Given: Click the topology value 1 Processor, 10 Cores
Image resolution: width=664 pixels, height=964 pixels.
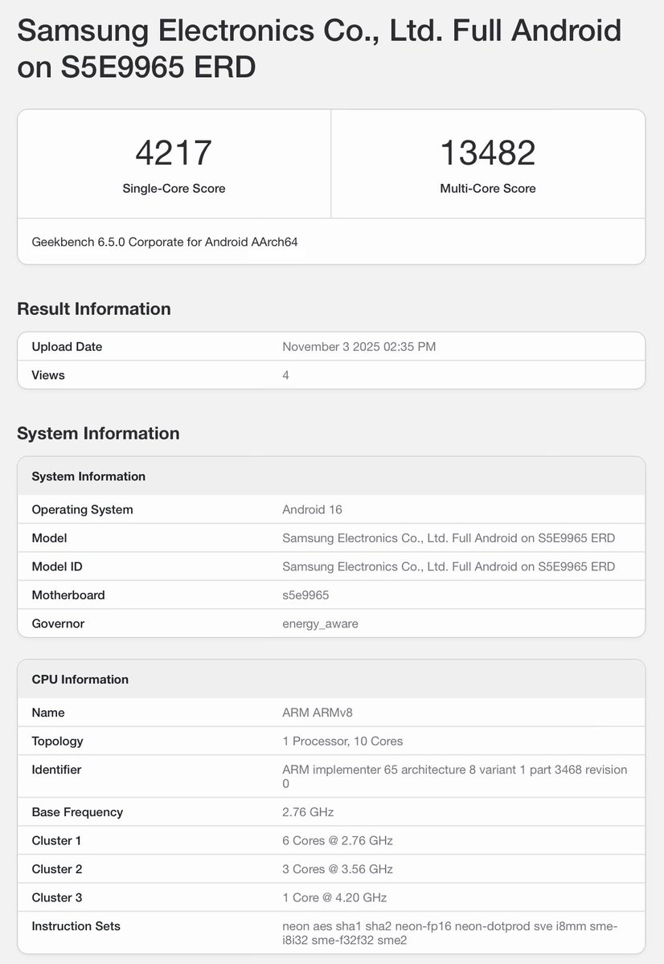Looking at the screenshot, I should (x=342, y=741).
